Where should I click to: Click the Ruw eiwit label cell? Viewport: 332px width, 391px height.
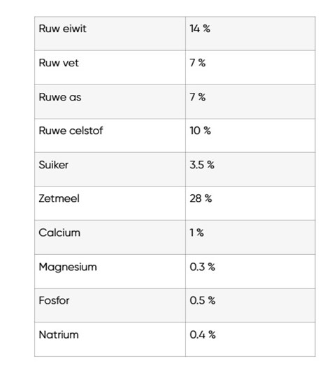tap(110, 34)
